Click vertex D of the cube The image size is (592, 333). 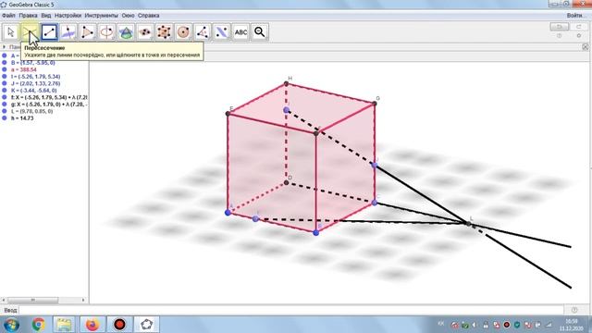[x=286, y=183]
